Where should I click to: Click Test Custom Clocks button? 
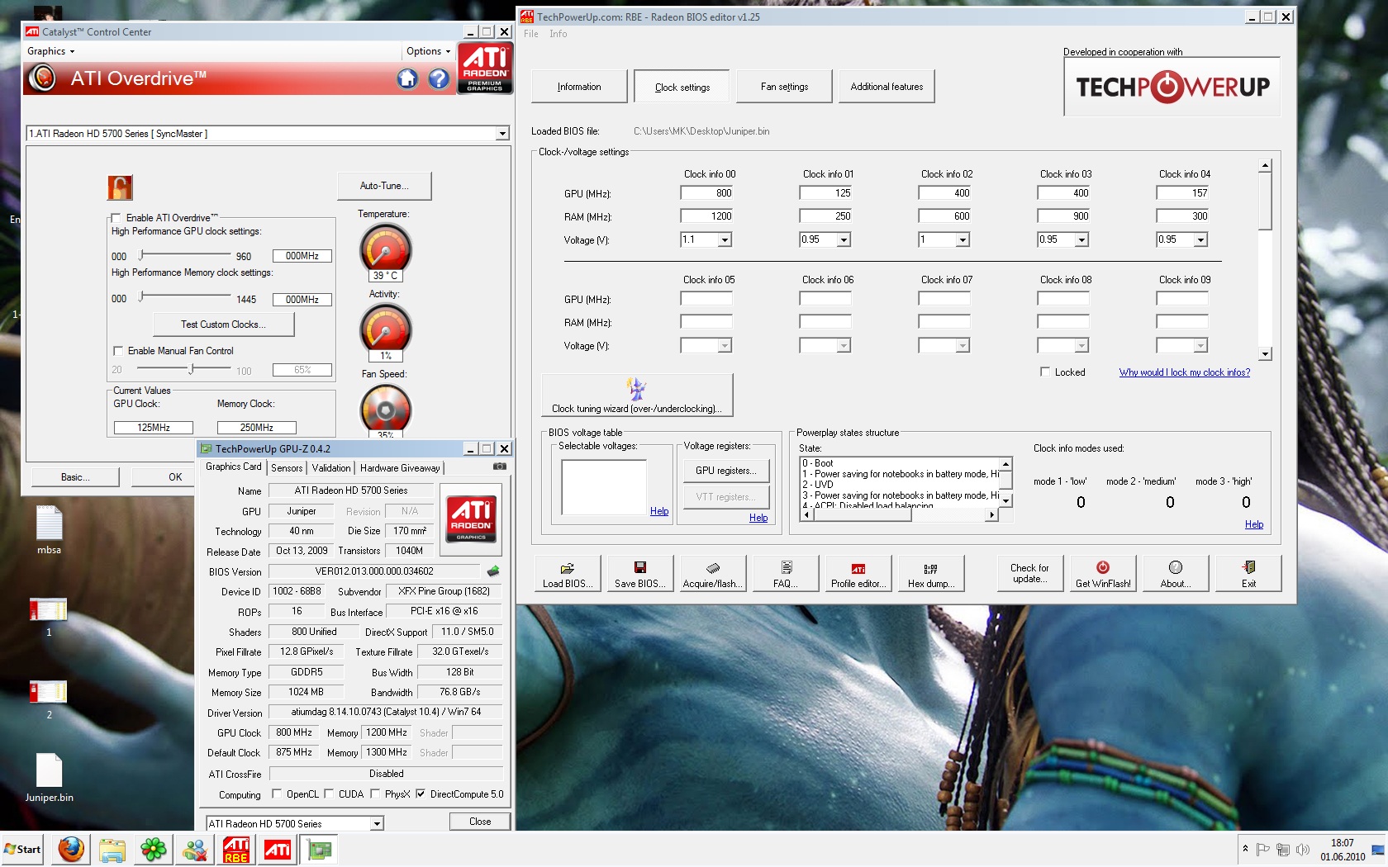(223, 325)
